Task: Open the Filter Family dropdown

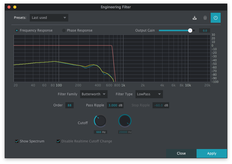Action: 94,94
